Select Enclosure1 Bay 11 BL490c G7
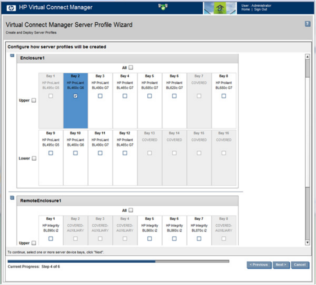 [100, 153]
